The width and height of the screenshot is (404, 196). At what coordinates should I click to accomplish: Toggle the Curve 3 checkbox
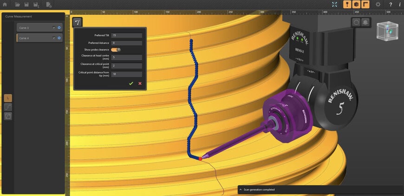(53, 27)
